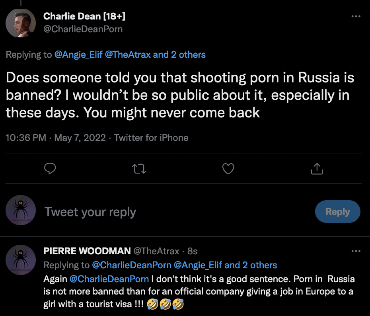Click the 10:36 PM · May 7, 2022 timestamp
This screenshot has width=370, height=316.
(56, 138)
